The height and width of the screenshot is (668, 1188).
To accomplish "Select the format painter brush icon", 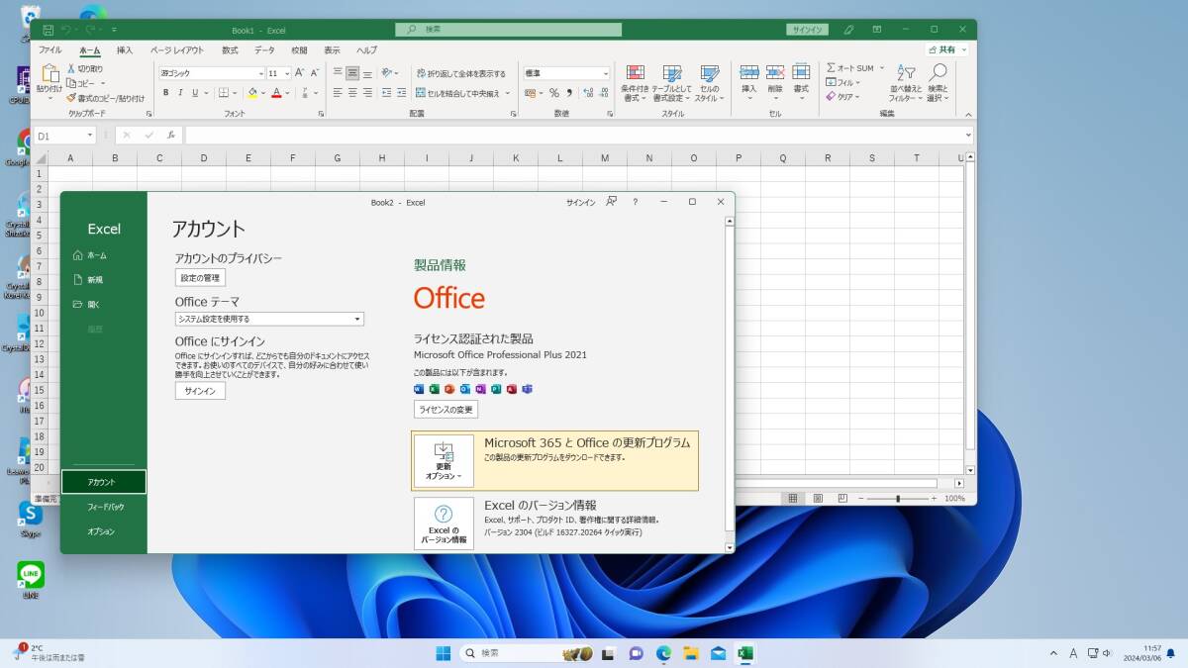I will pos(71,98).
